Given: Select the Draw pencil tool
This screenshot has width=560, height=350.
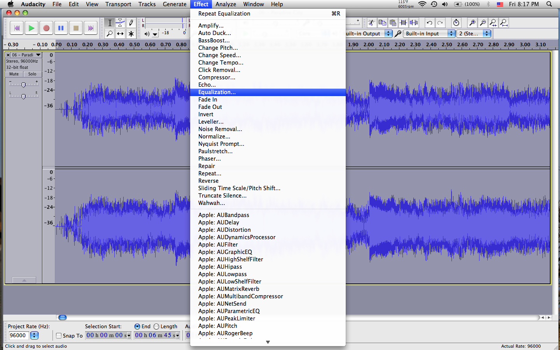Looking at the screenshot, I should click(131, 23).
